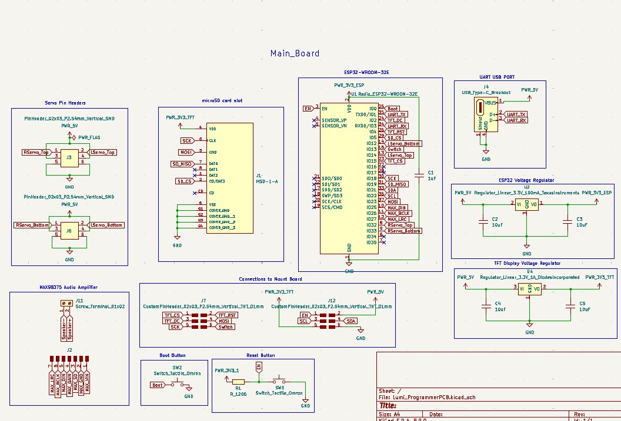The width and height of the screenshot is (621, 421).
Task: Click the PWR_3V3_TFT power symbol at microSD VDD
Action: point(180,125)
